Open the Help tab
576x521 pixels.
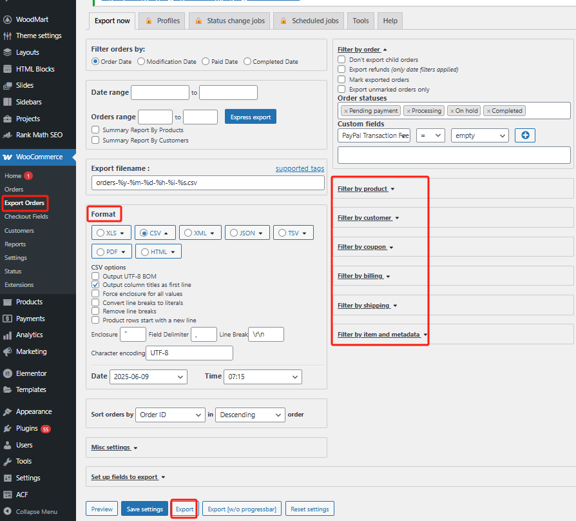coord(390,20)
